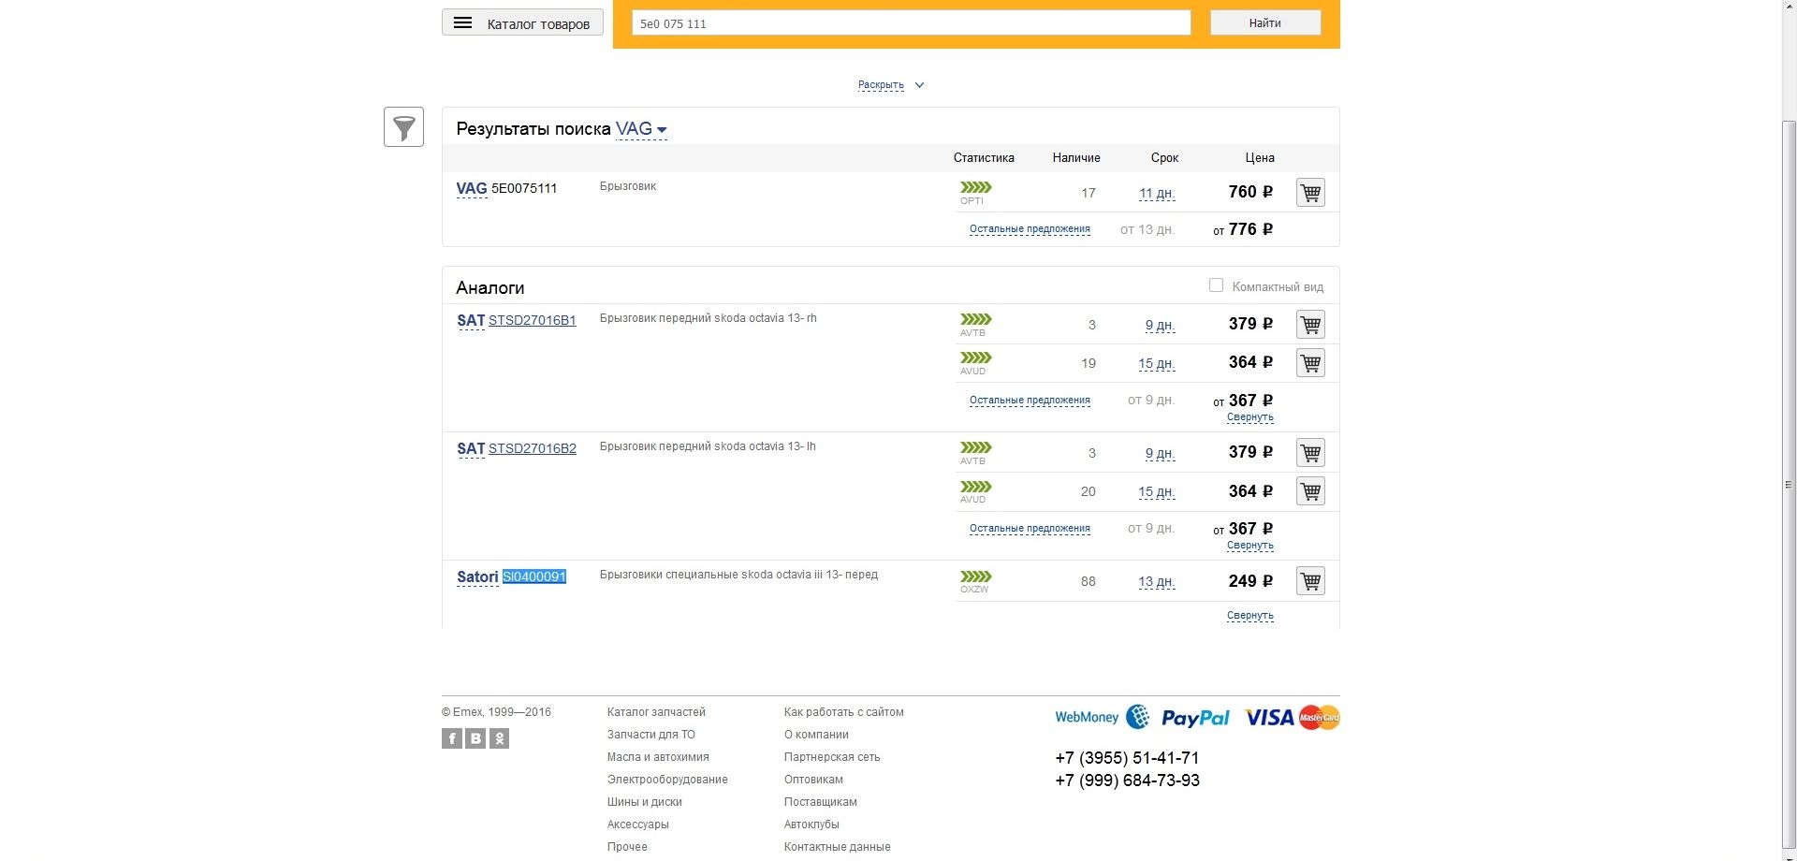Open the filter funnel icon
This screenshot has width=1797, height=861.
403,127
